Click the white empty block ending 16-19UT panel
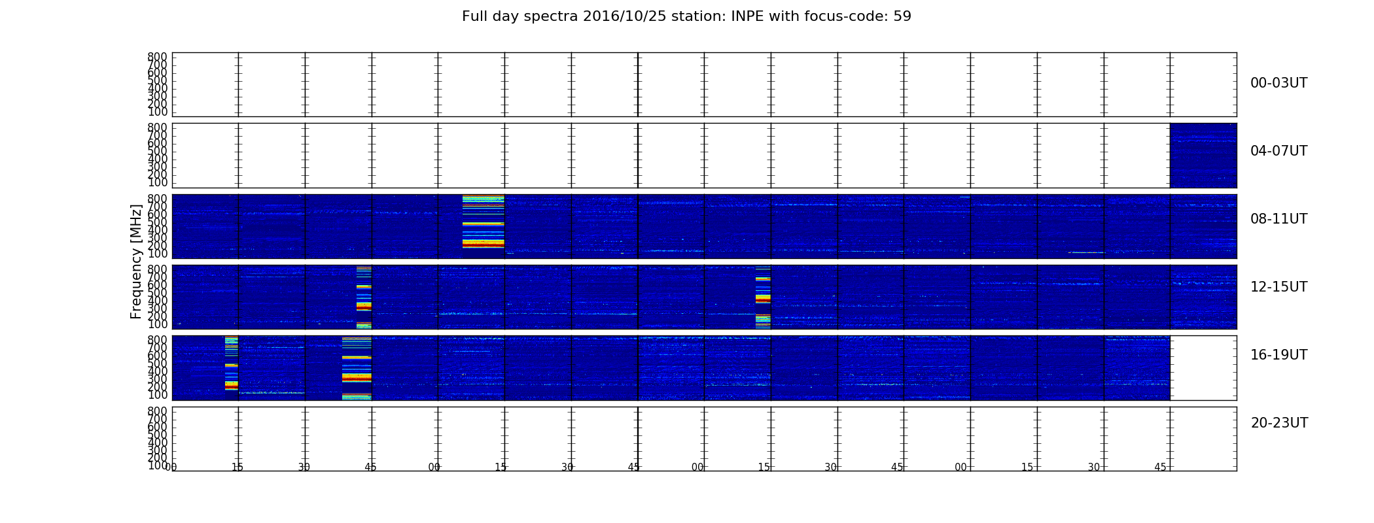 tap(1203, 368)
